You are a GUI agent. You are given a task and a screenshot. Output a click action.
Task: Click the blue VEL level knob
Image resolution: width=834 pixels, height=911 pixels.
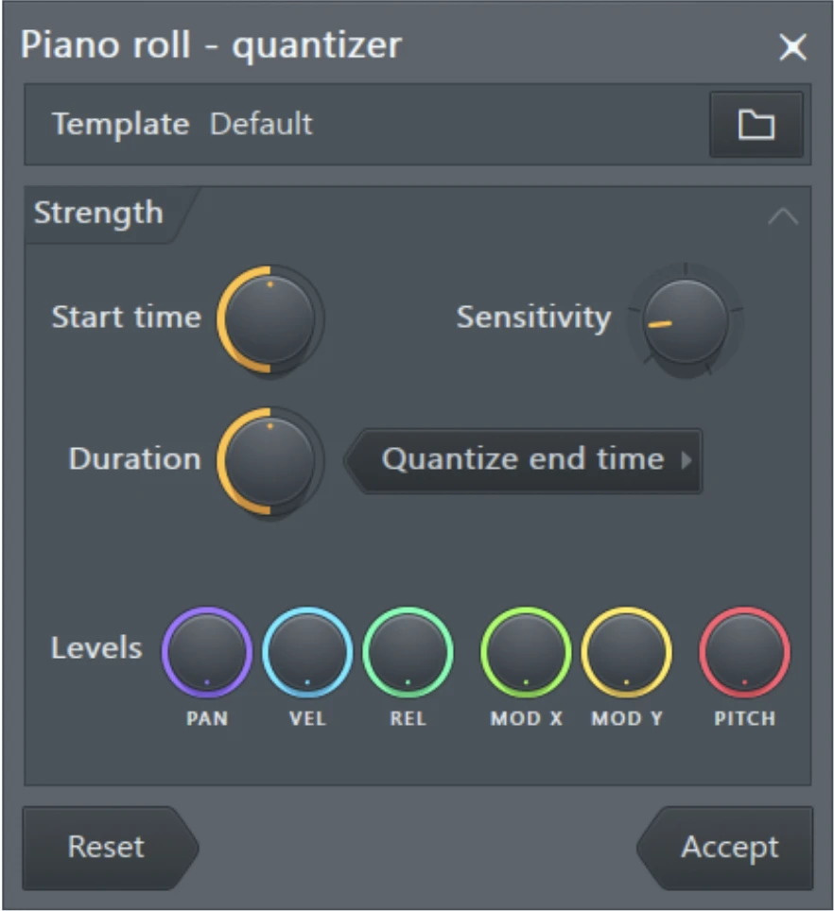[307, 652]
